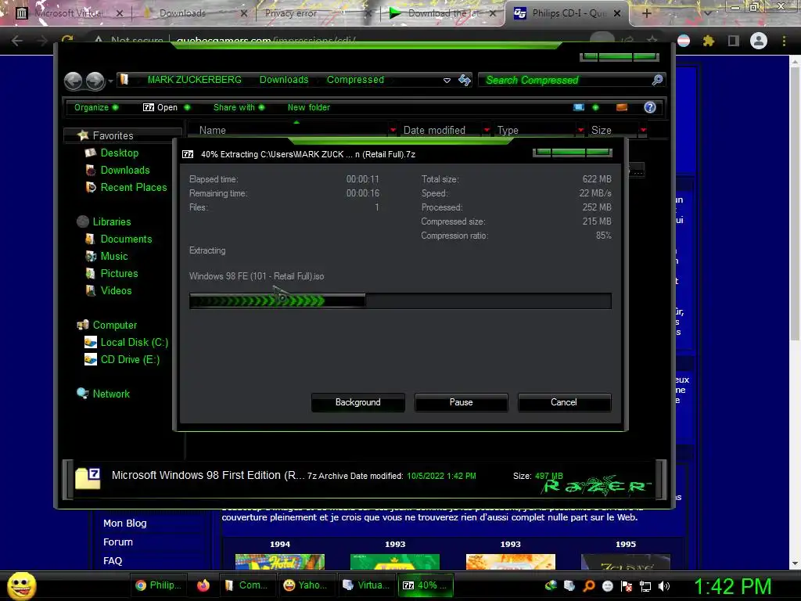Click Background button in 7-Zip dialog

tap(357, 402)
